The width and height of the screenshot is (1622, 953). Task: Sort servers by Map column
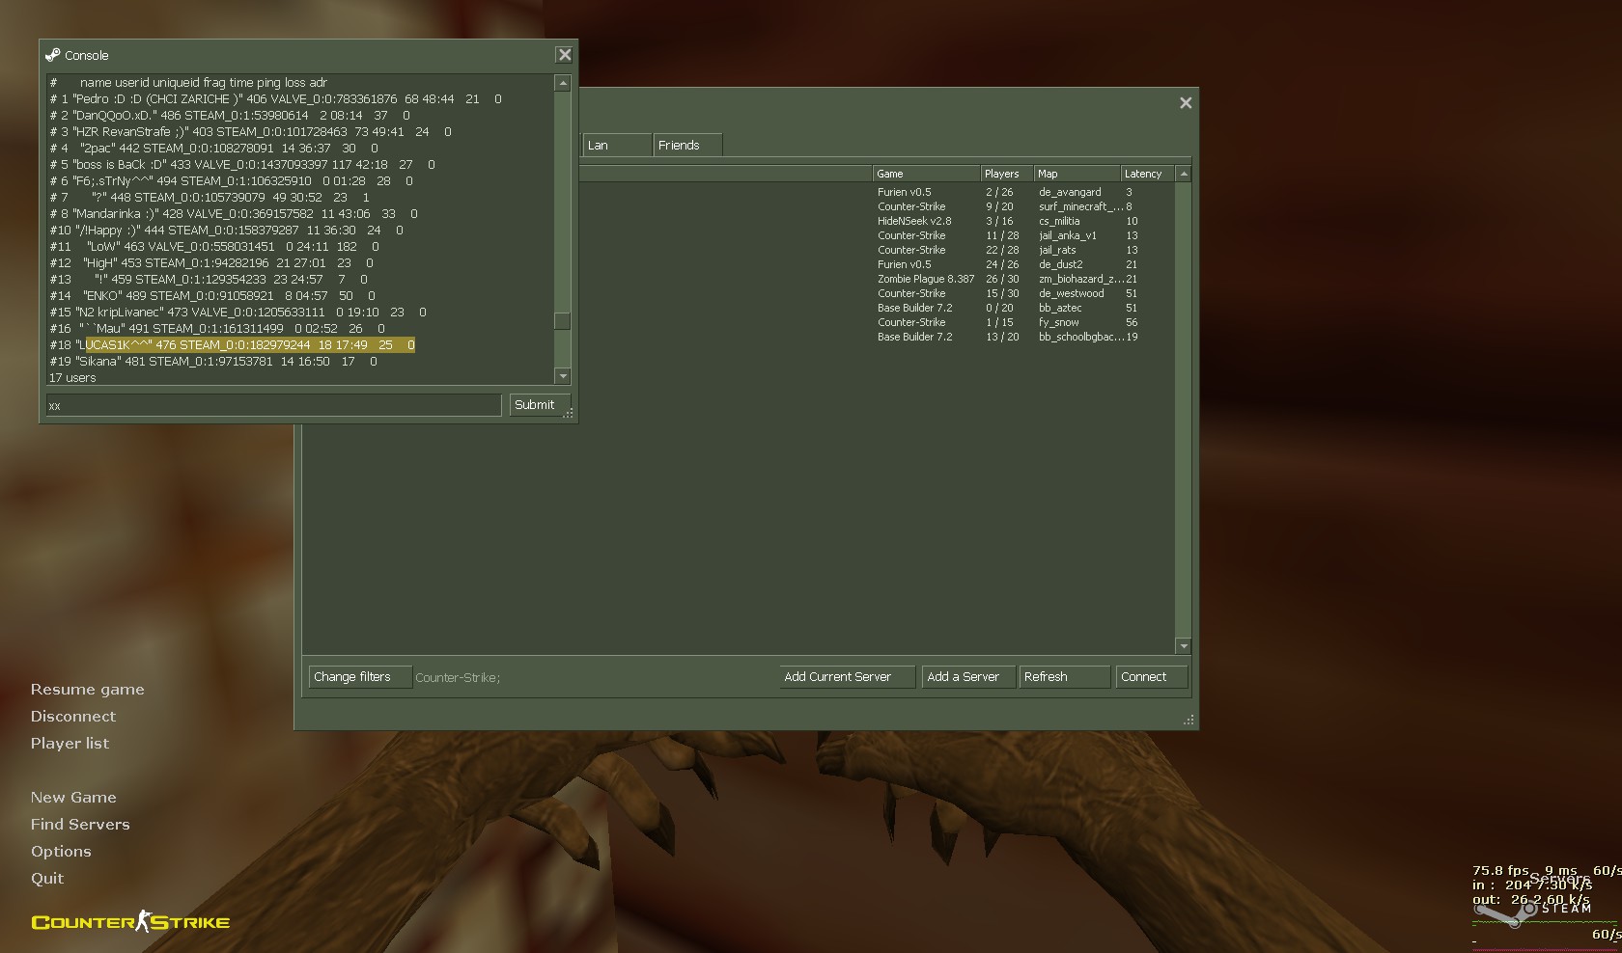coord(1077,174)
